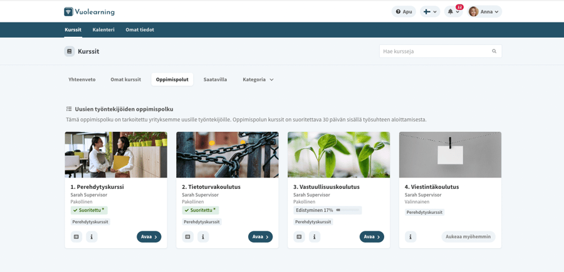Image resolution: width=564 pixels, height=272 pixels.
Task: Click Anna's profile avatar picture
Action: (473, 11)
